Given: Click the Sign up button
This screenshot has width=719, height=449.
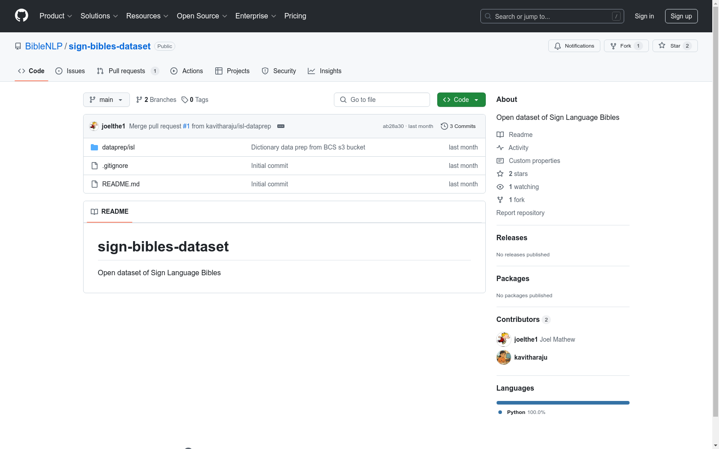Looking at the screenshot, I should point(681,16).
